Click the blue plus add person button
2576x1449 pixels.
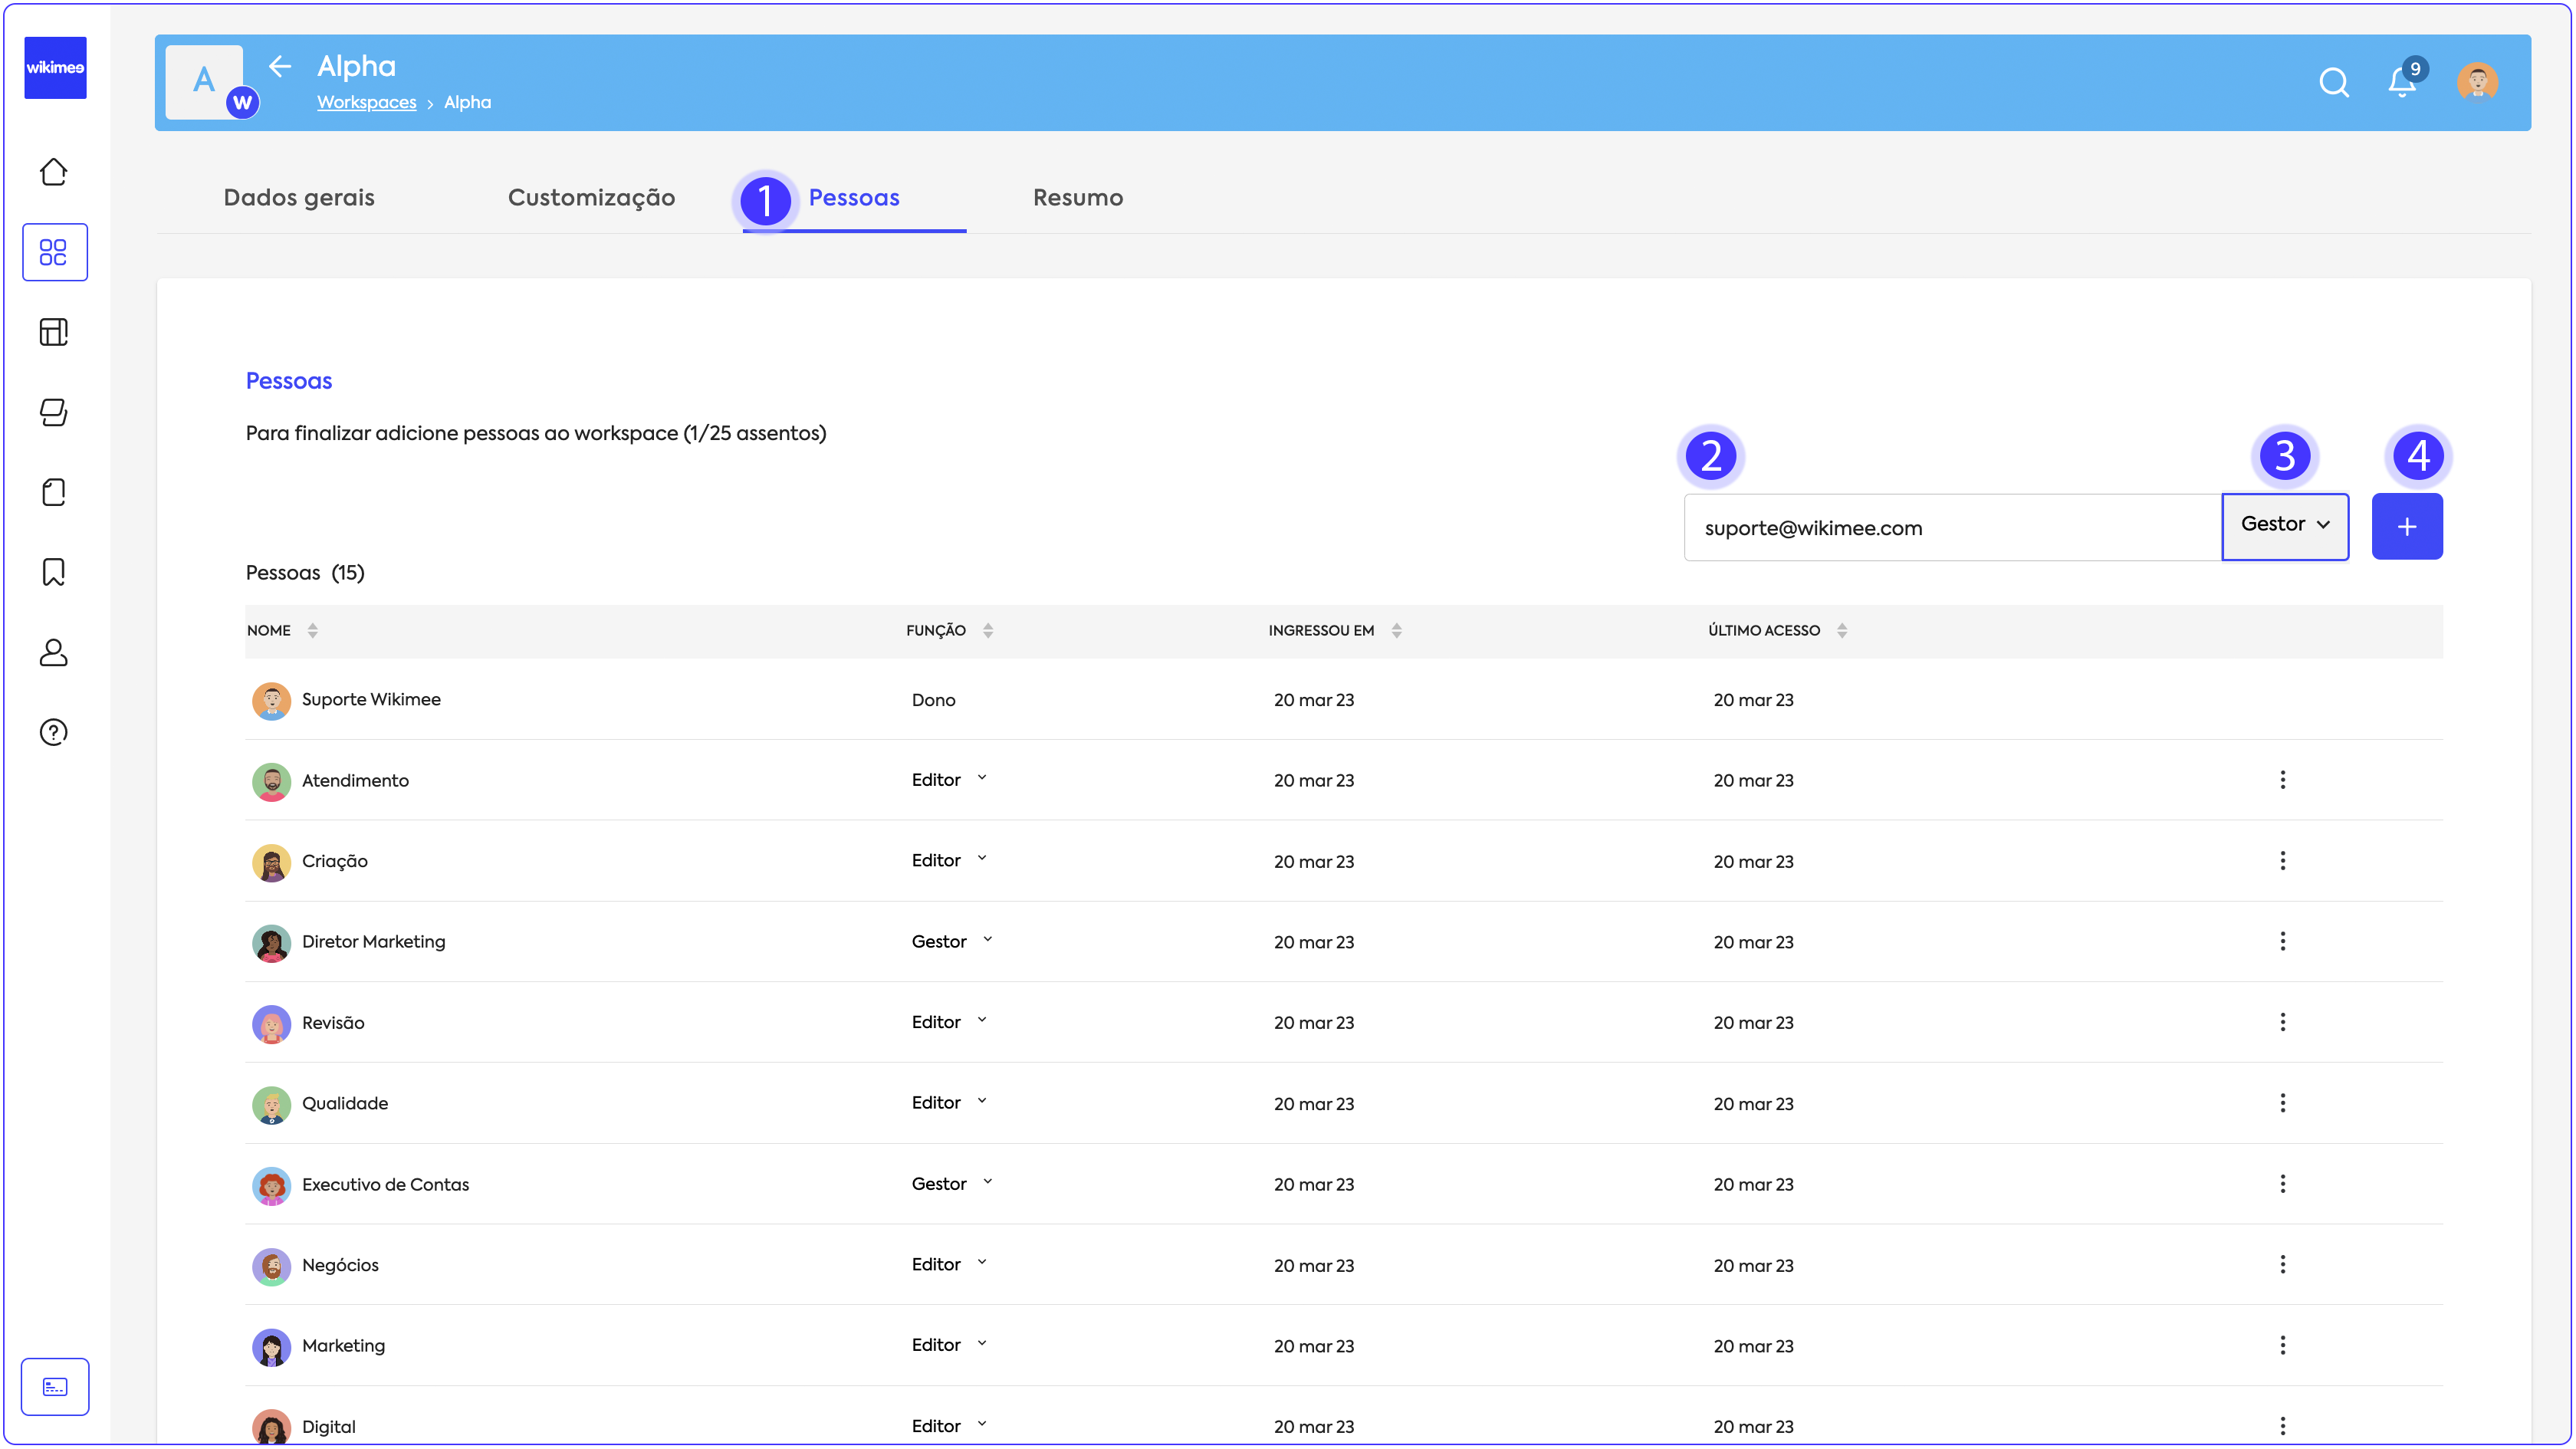tap(2406, 527)
